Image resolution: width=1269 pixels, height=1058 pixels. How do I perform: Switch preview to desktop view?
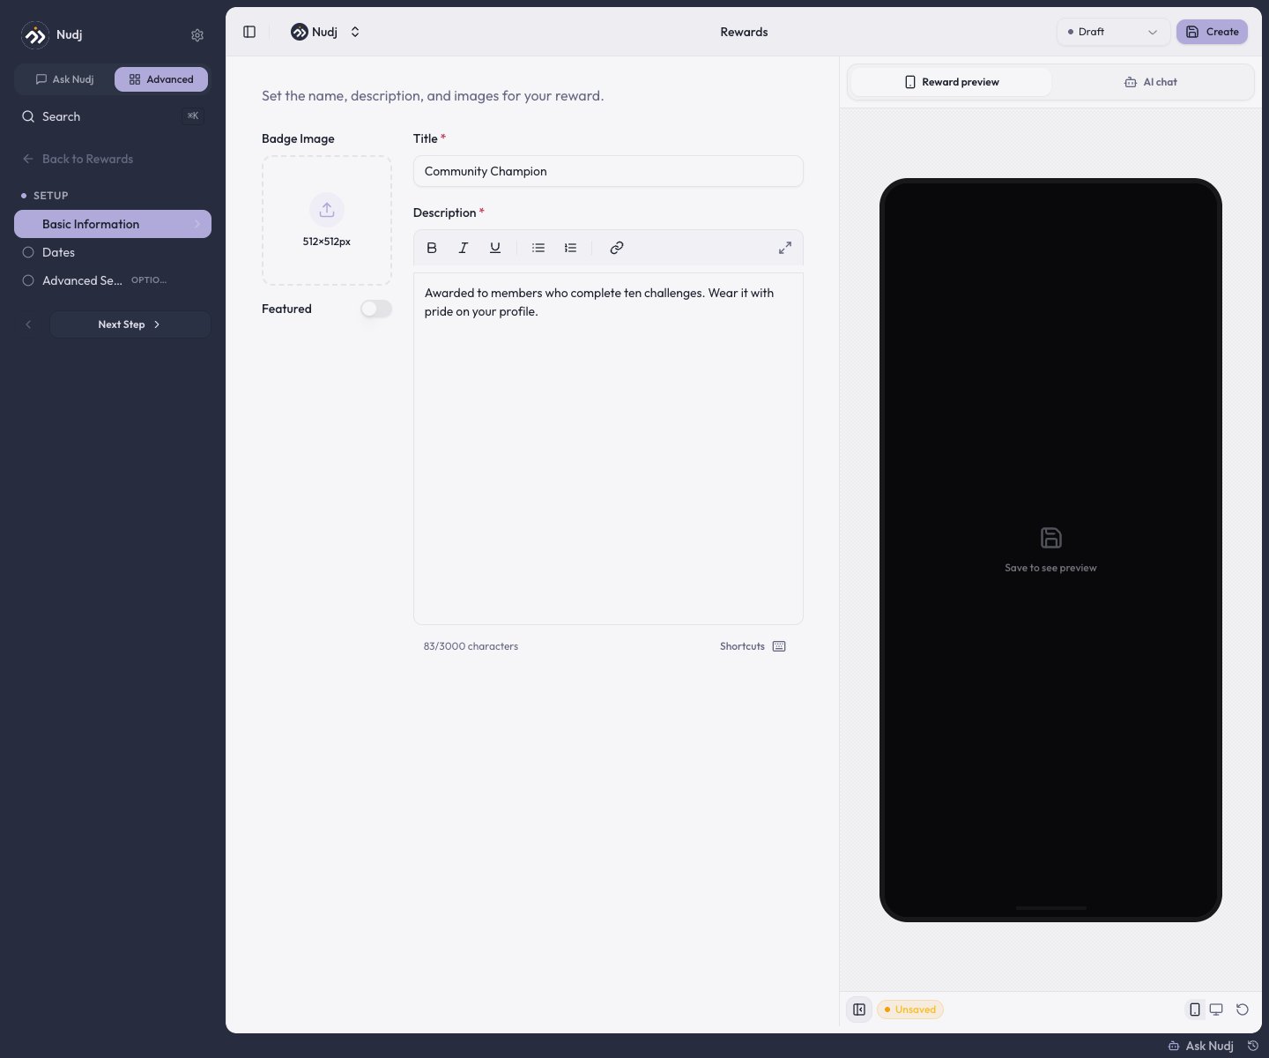(1216, 1010)
